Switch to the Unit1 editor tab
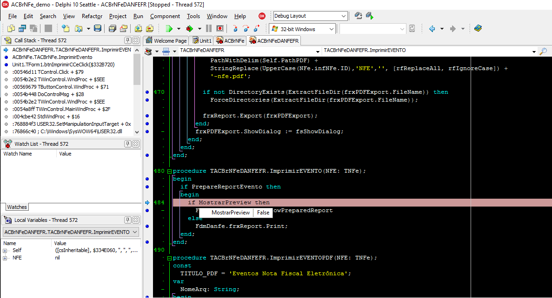 click(x=201, y=41)
